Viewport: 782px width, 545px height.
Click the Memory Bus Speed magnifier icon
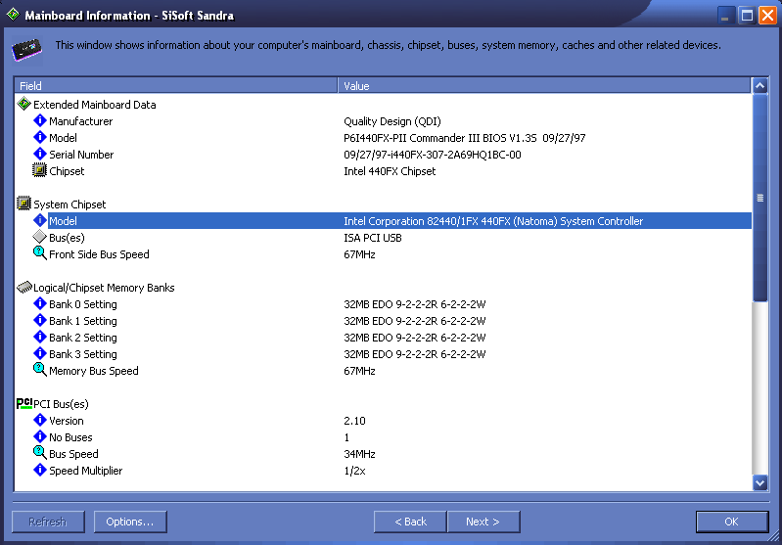point(40,371)
